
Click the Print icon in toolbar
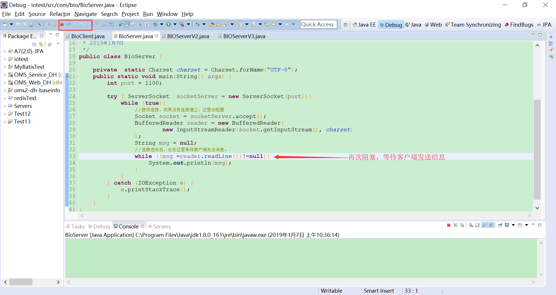click(31, 25)
